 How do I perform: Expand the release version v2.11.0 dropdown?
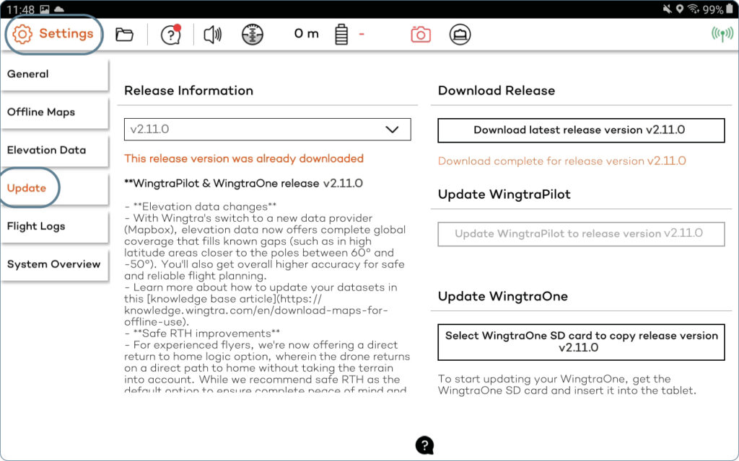[x=267, y=129]
